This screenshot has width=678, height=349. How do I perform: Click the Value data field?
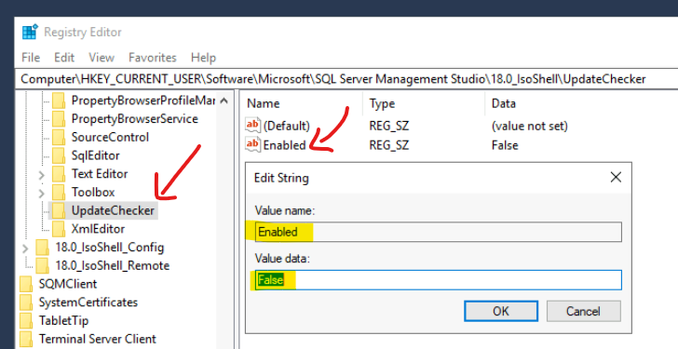(438, 280)
